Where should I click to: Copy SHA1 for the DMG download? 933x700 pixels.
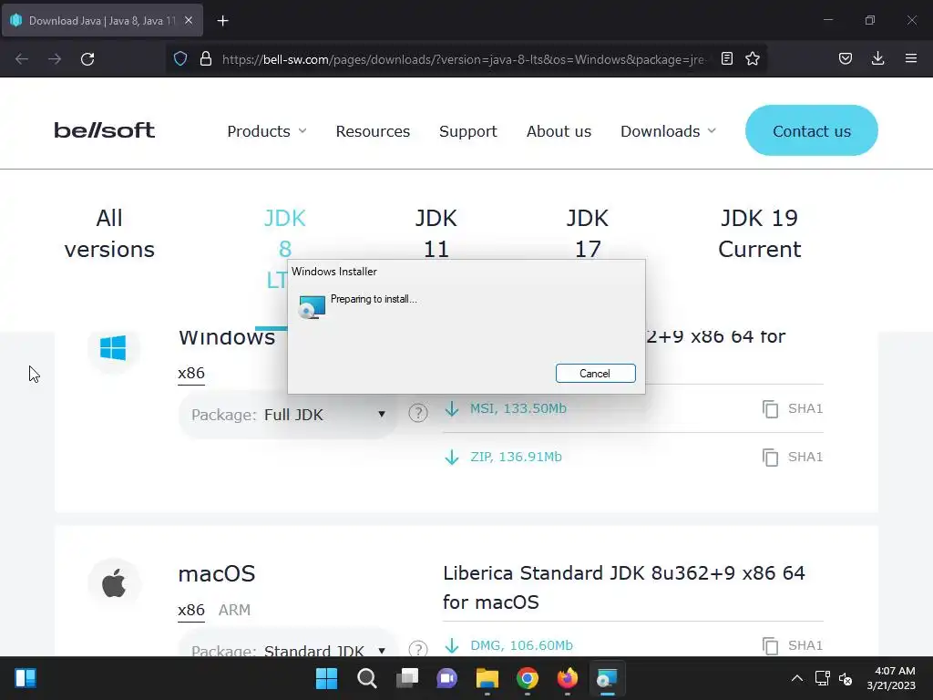793,646
